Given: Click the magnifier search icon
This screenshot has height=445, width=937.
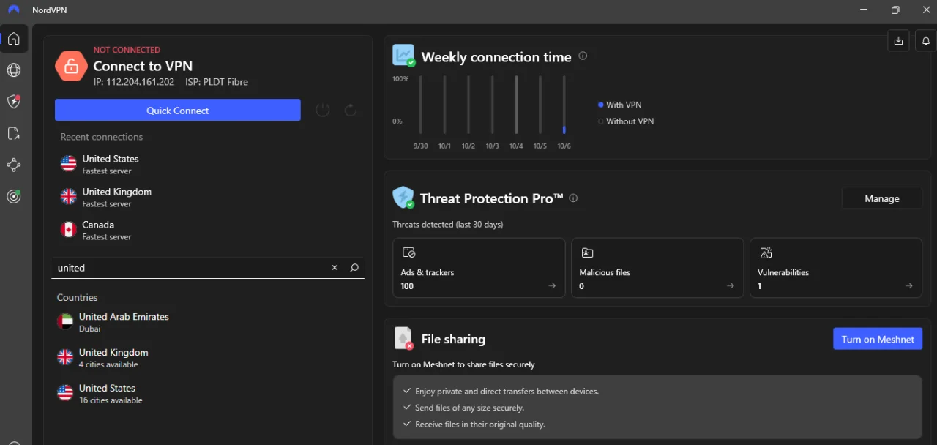Looking at the screenshot, I should [x=354, y=268].
